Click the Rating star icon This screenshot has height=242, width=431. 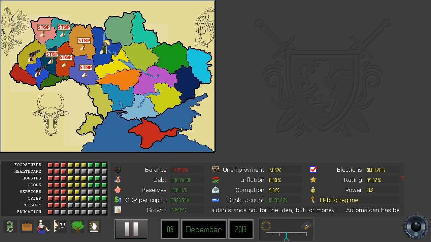313,179
